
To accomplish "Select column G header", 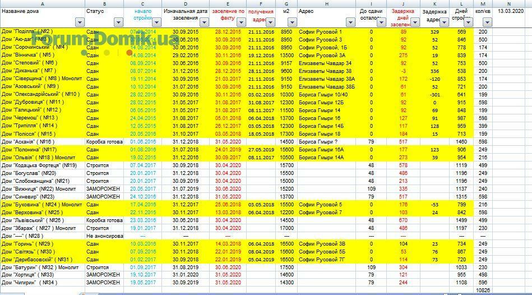I will [x=286, y=4].
